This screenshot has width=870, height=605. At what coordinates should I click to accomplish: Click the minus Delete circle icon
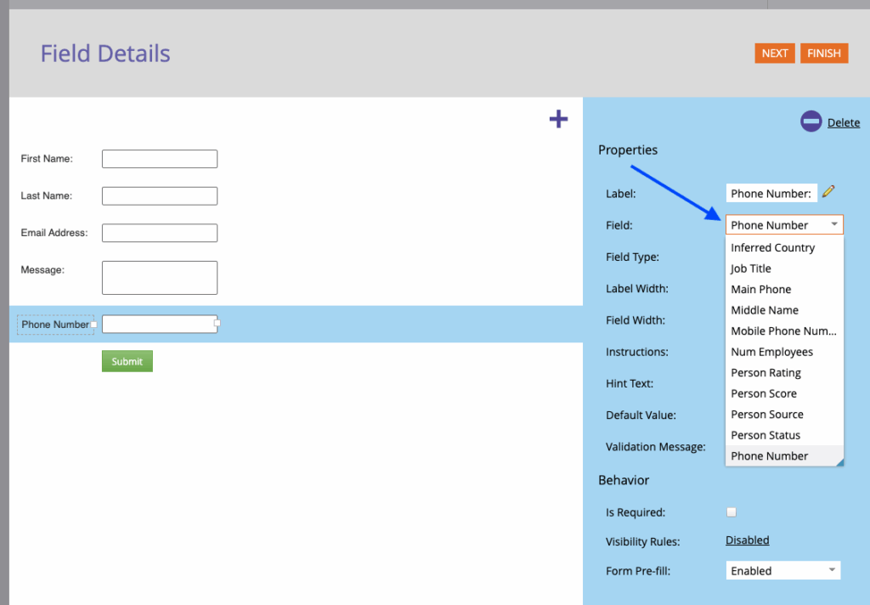[x=811, y=122]
